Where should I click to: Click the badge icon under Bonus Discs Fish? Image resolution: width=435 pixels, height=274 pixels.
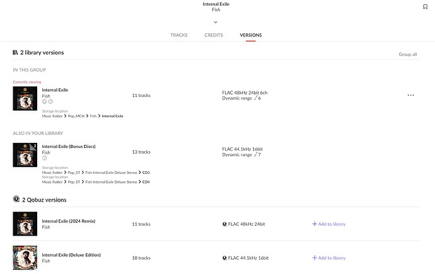click(44, 158)
